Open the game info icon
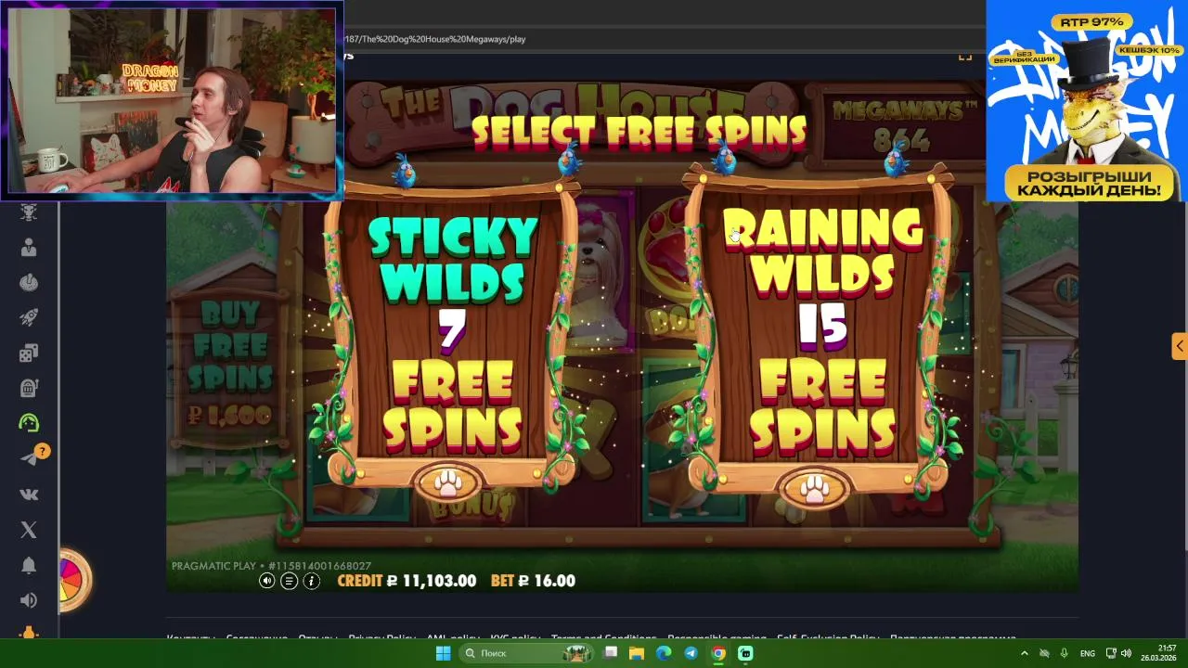Screen dimensions: 1188x668 point(312,581)
